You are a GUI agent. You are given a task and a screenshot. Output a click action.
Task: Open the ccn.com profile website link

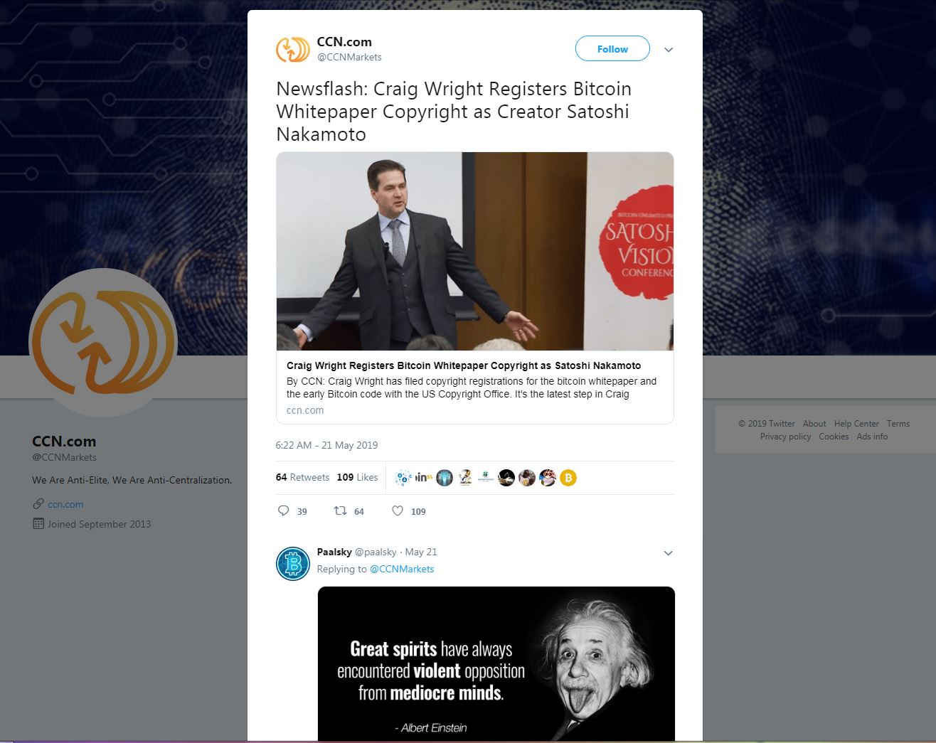[65, 504]
